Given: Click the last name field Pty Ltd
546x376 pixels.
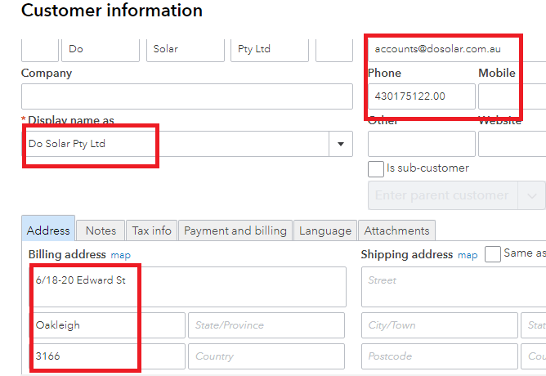Looking at the screenshot, I should coord(270,50).
